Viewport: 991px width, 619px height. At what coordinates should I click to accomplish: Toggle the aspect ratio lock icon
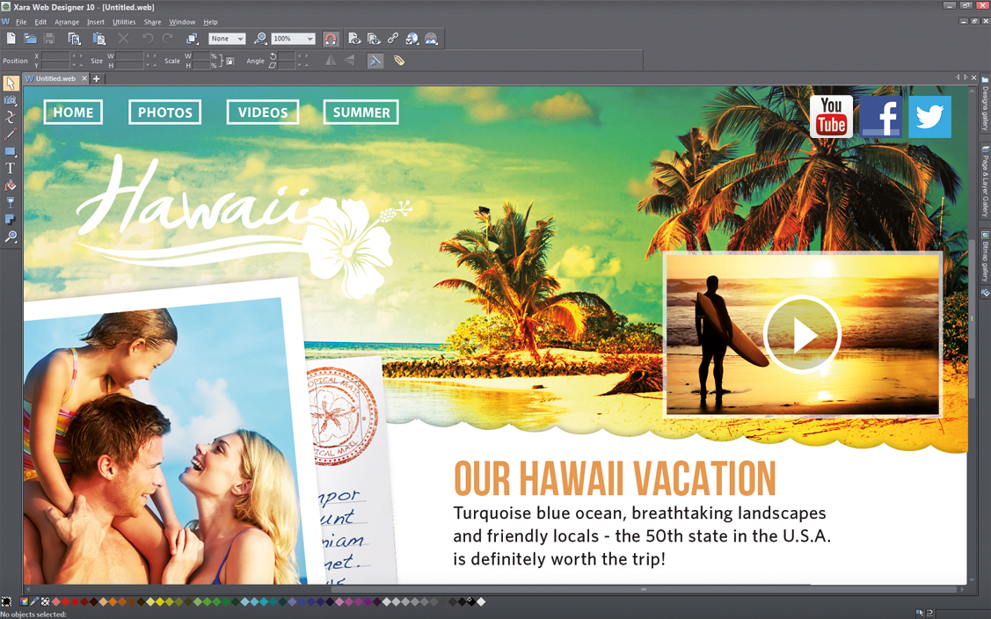230,62
